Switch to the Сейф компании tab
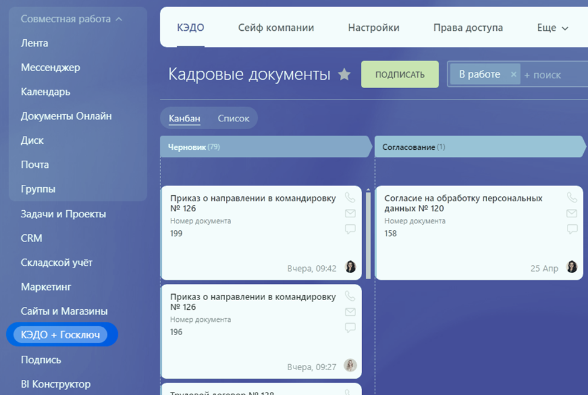Image resolution: width=588 pixels, height=395 pixels. click(276, 27)
